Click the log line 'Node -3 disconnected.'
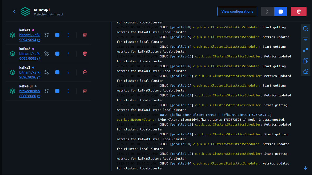Viewport: 312px width, 175px height. 267,120
